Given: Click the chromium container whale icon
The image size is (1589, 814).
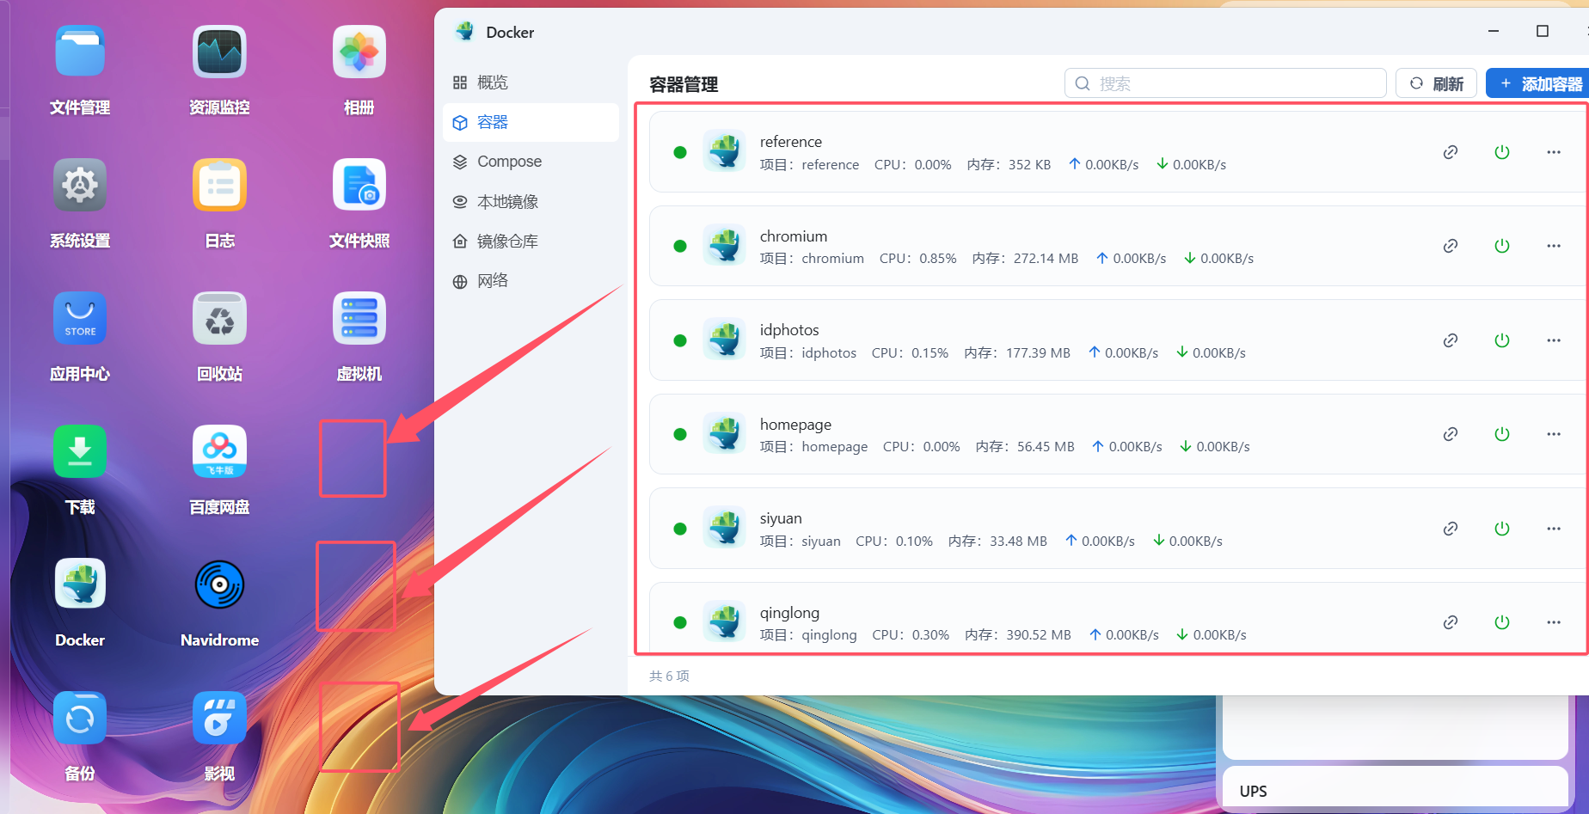Looking at the screenshot, I should click(724, 245).
